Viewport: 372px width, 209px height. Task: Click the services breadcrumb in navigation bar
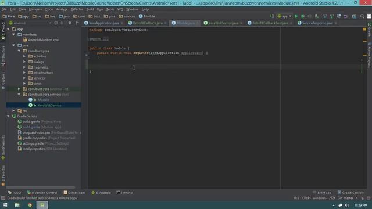pos(127,16)
